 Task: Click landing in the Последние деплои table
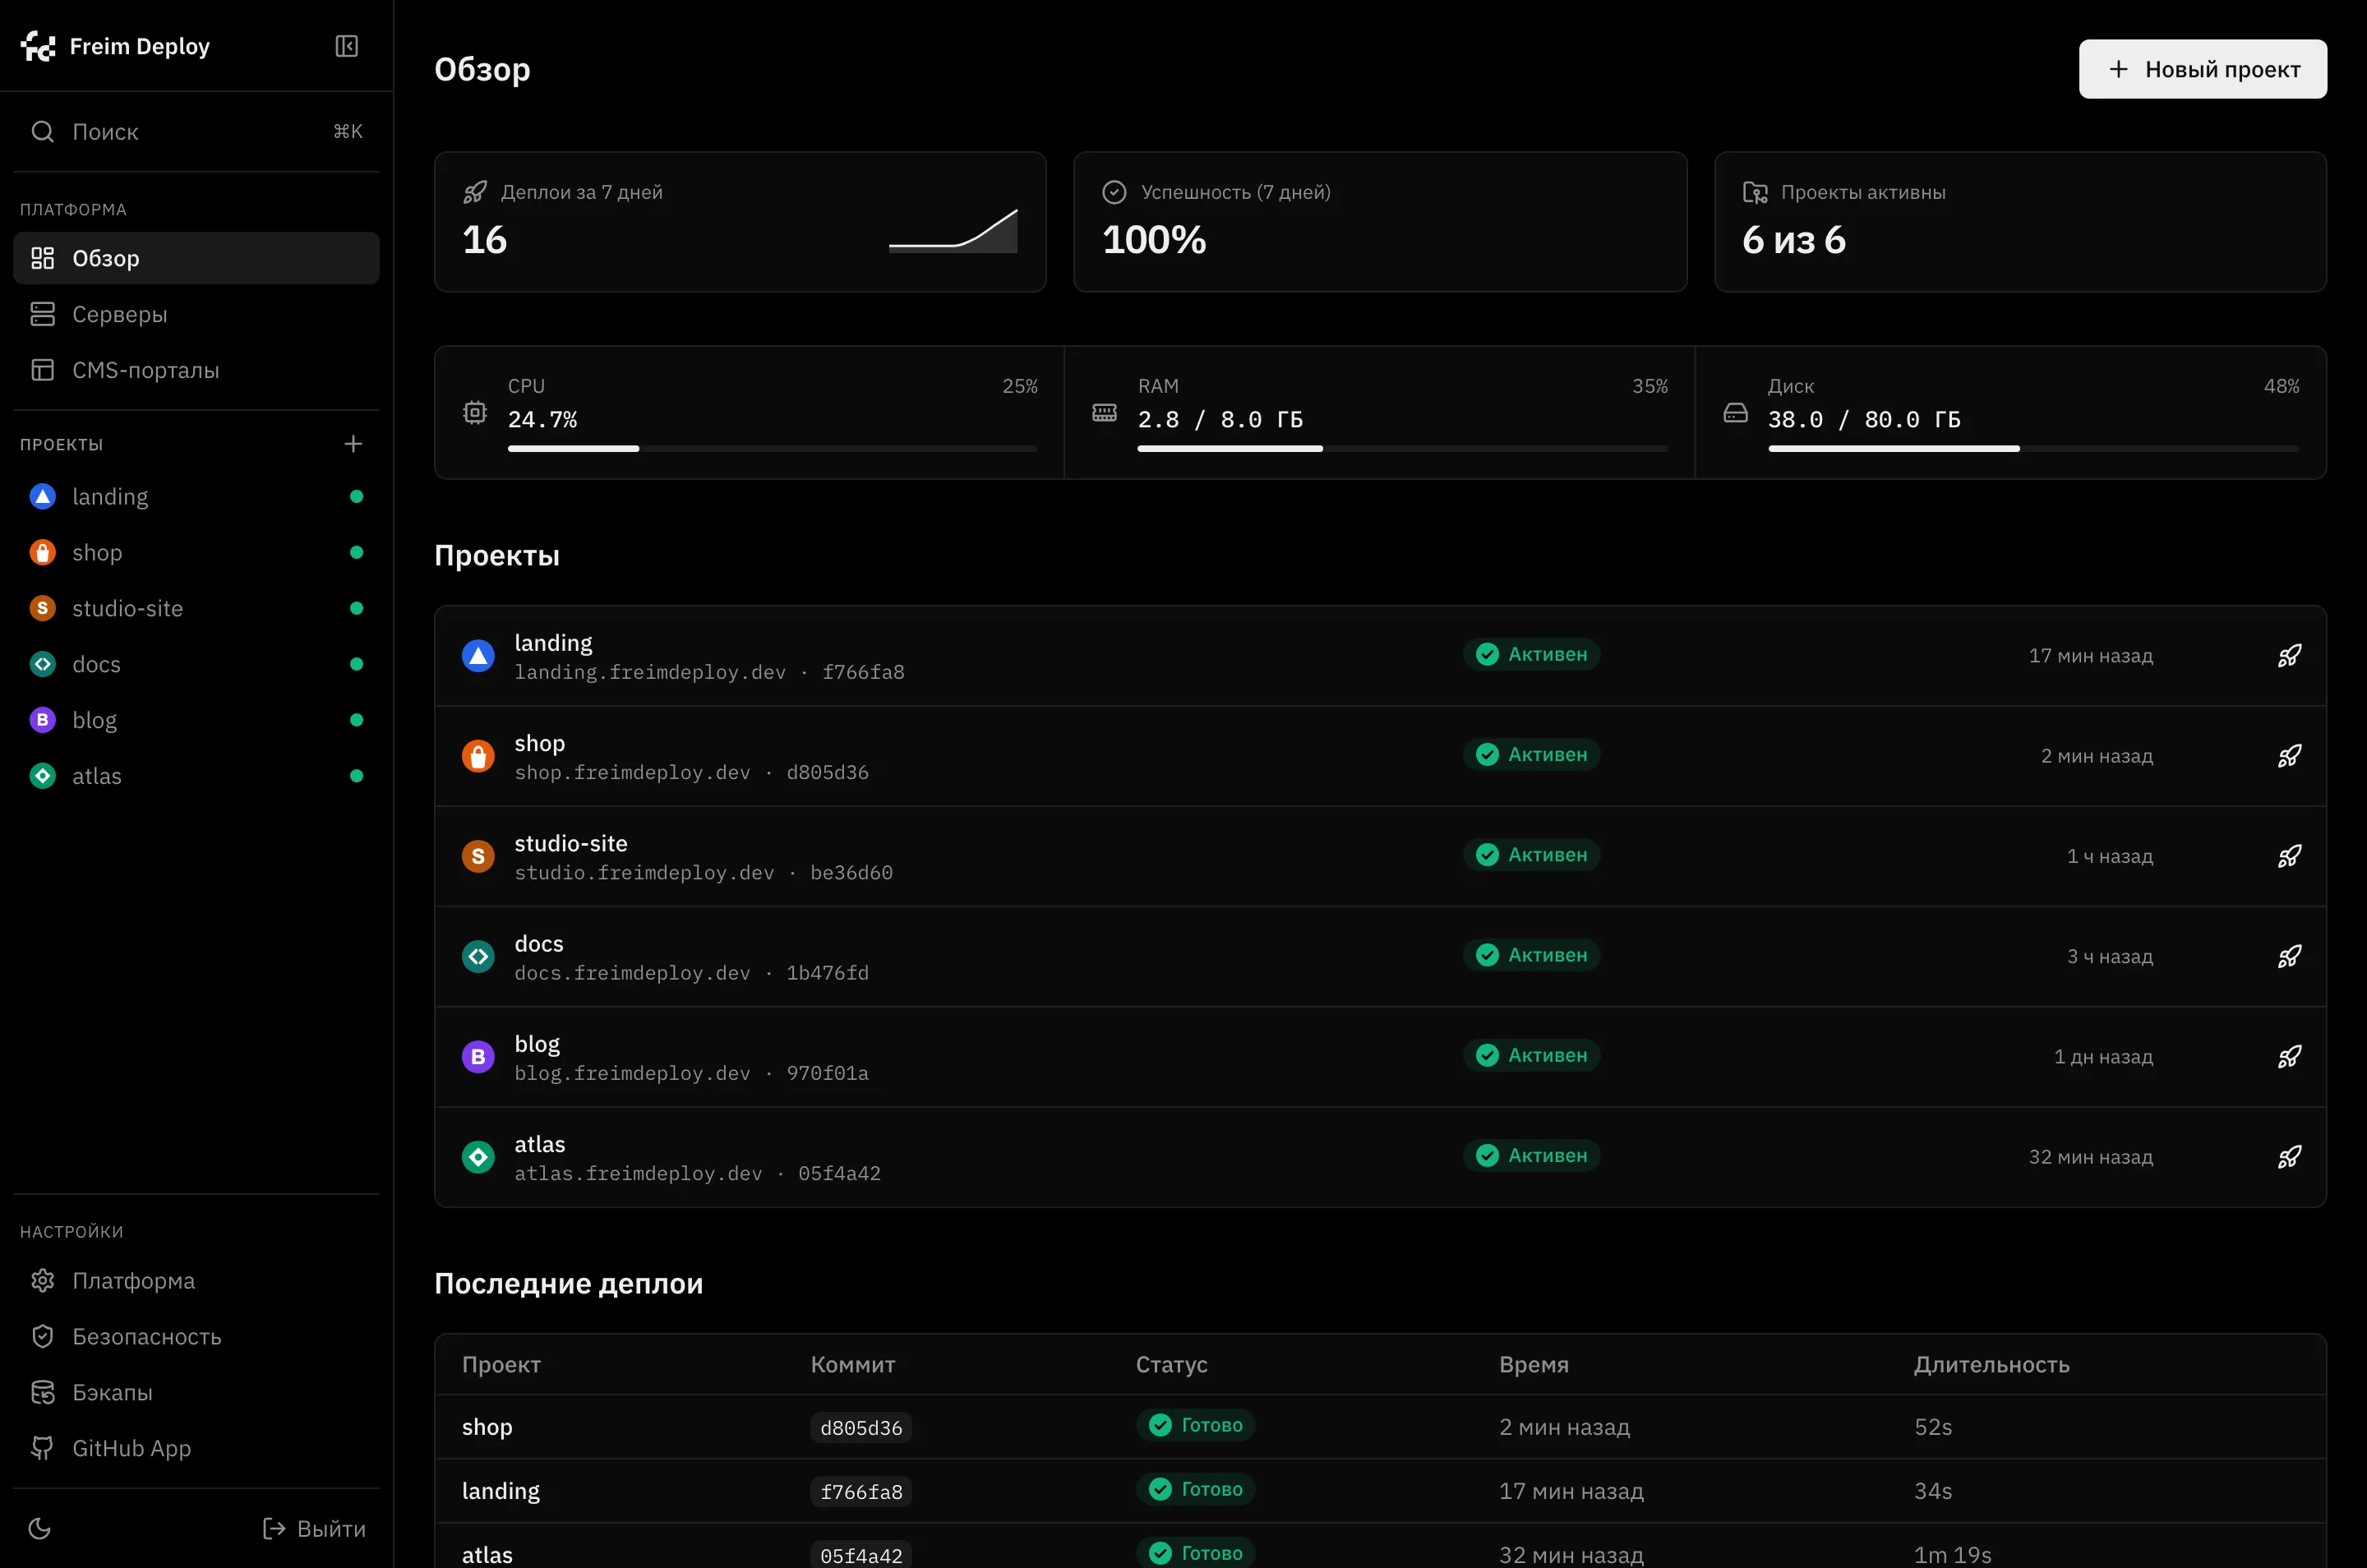click(500, 1491)
